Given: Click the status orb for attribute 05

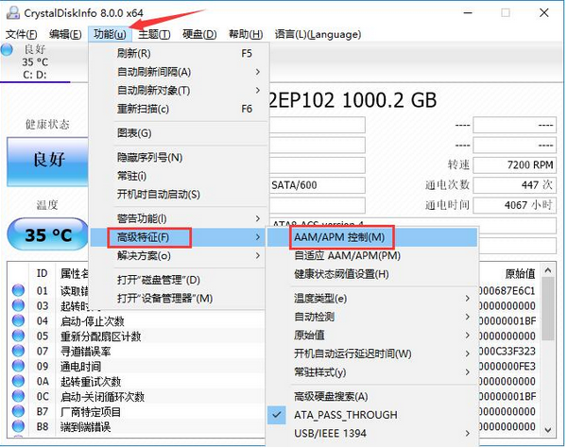Looking at the screenshot, I should tap(18, 336).
